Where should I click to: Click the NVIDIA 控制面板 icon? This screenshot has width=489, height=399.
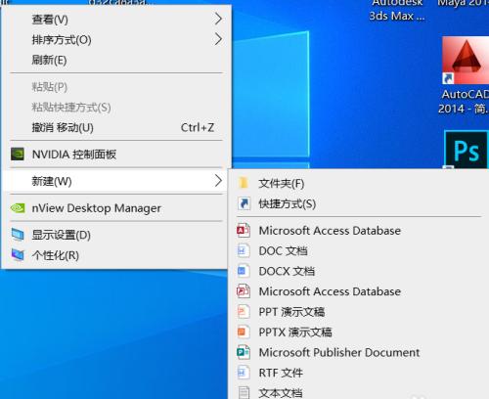pos(18,155)
